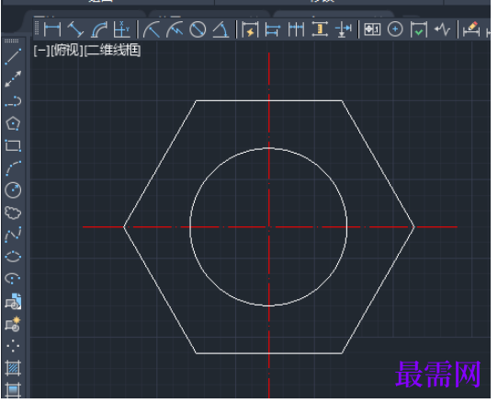
Task: Choose the Arc Length dimension tool
Action: [x=99, y=29]
